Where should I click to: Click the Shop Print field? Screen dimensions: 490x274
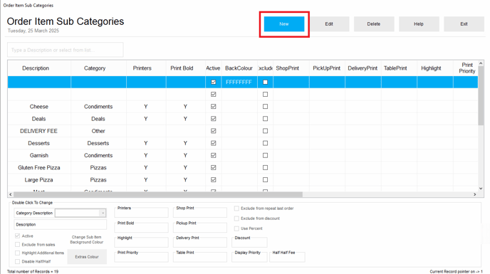(200, 213)
